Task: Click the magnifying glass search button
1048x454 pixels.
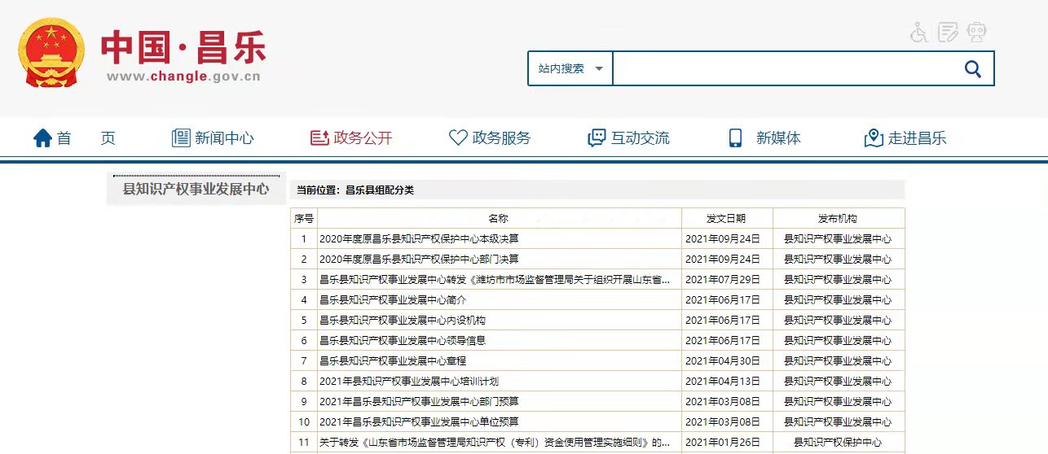Action: tap(972, 69)
